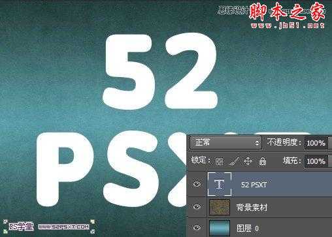Select the 52 PSXT text layer thumbnail
Screen dimensions: 332x237
(220, 184)
